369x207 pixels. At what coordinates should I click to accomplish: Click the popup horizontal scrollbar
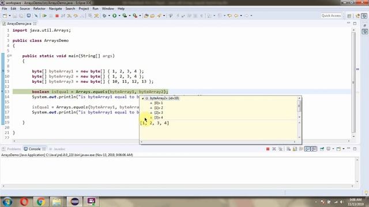pyautogui.click(x=218, y=142)
